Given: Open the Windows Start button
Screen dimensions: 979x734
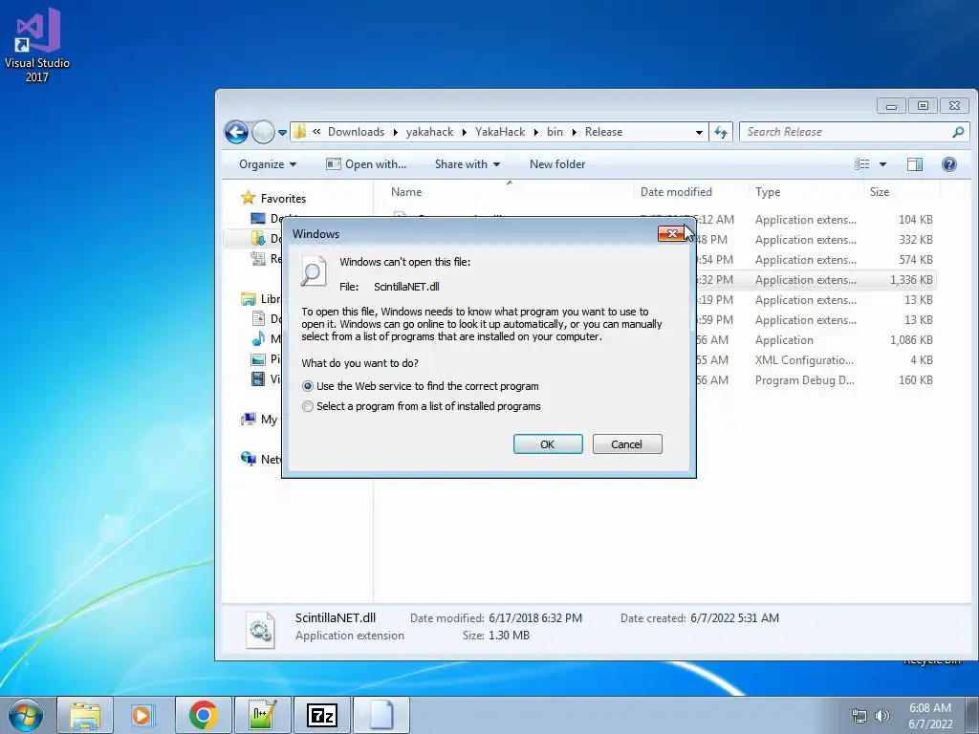Looking at the screenshot, I should [x=25, y=715].
